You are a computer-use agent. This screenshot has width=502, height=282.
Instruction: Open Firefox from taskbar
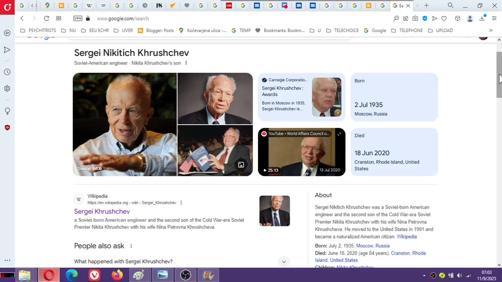pyautogui.click(x=117, y=275)
